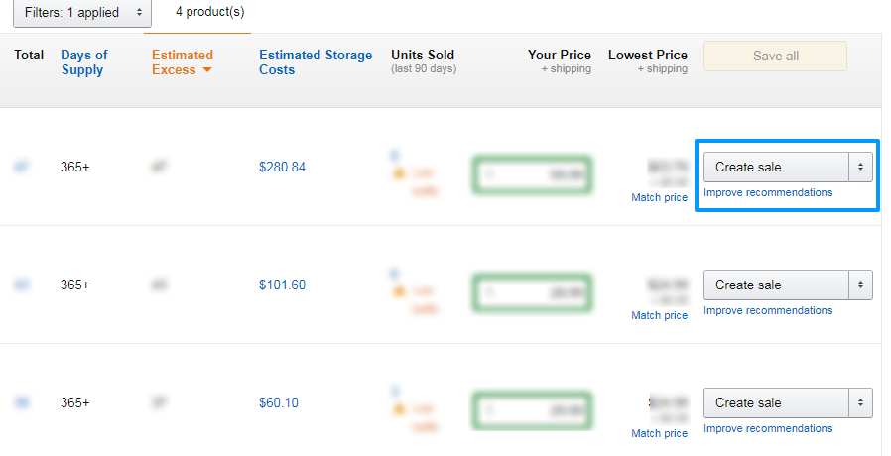Open the Filters: 1 applied dropdown

point(81,13)
